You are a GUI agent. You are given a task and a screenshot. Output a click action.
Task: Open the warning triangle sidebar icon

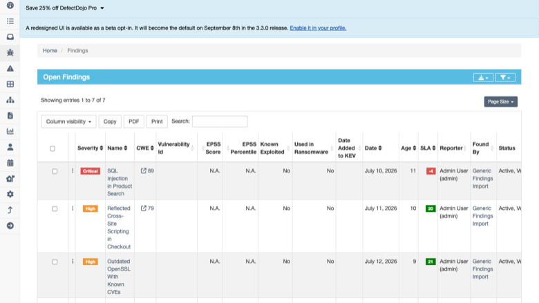click(x=10, y=68)
